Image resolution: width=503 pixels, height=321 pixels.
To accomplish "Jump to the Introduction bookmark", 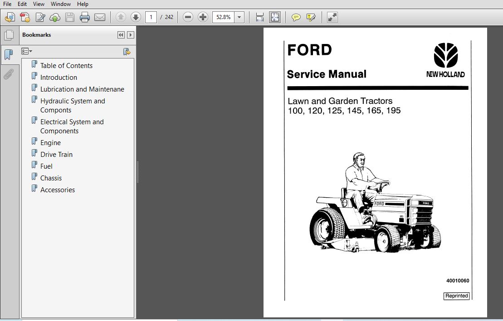I will [x=59, y=77].
